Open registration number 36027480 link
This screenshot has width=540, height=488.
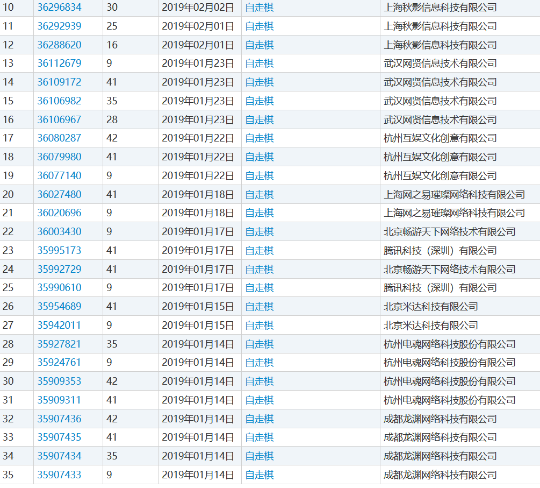[59, 194]
